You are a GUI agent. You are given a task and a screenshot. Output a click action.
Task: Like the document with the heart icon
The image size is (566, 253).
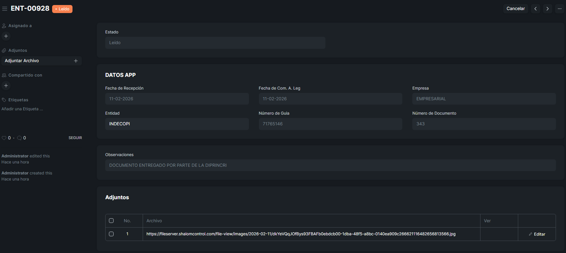pos(4,138)
